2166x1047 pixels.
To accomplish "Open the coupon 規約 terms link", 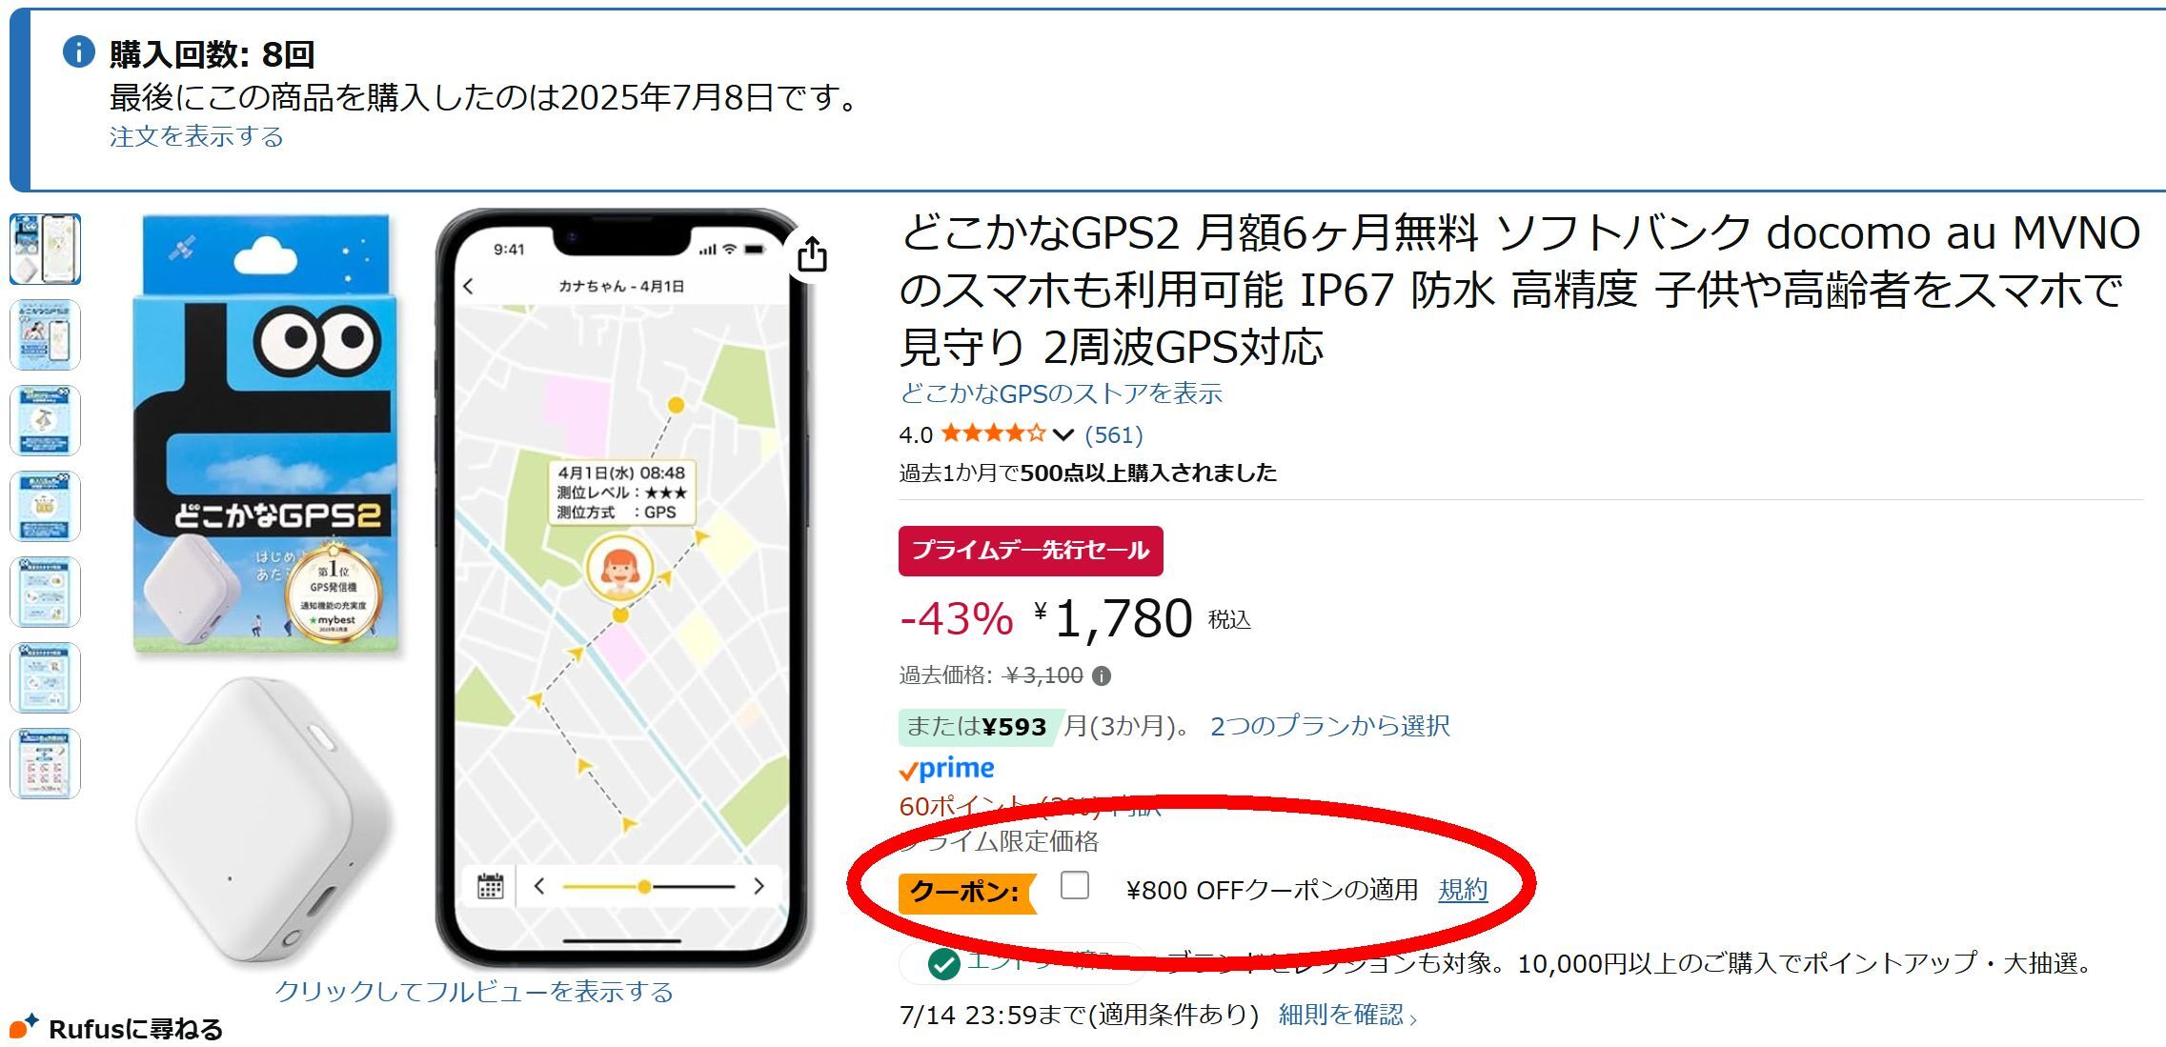I will [x=1463, y=890].
